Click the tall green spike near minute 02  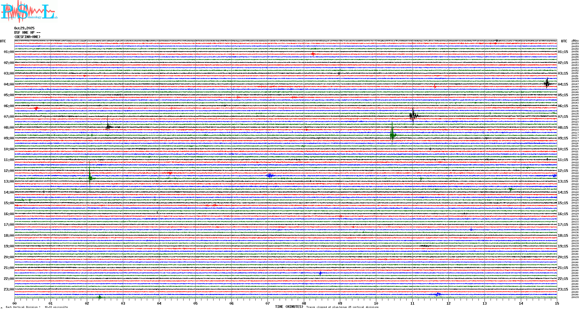point(90,177)
